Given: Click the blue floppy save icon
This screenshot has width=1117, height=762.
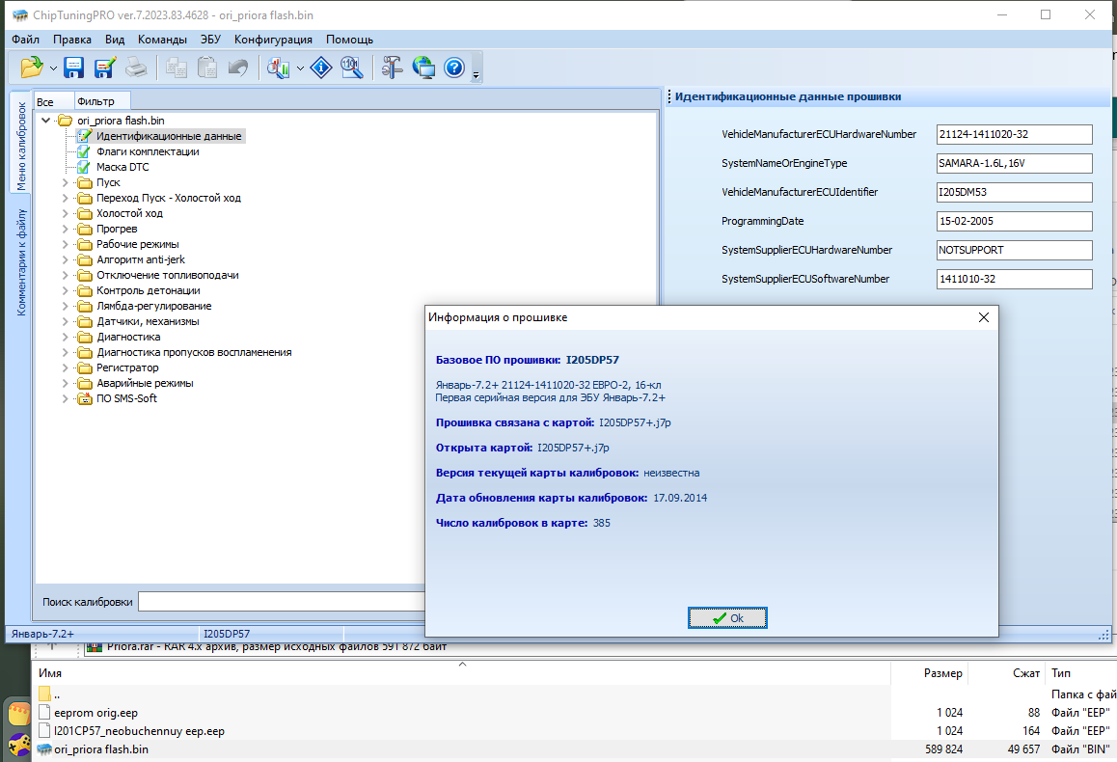Looking at the screenshot, I should click(x=74, y=68).
